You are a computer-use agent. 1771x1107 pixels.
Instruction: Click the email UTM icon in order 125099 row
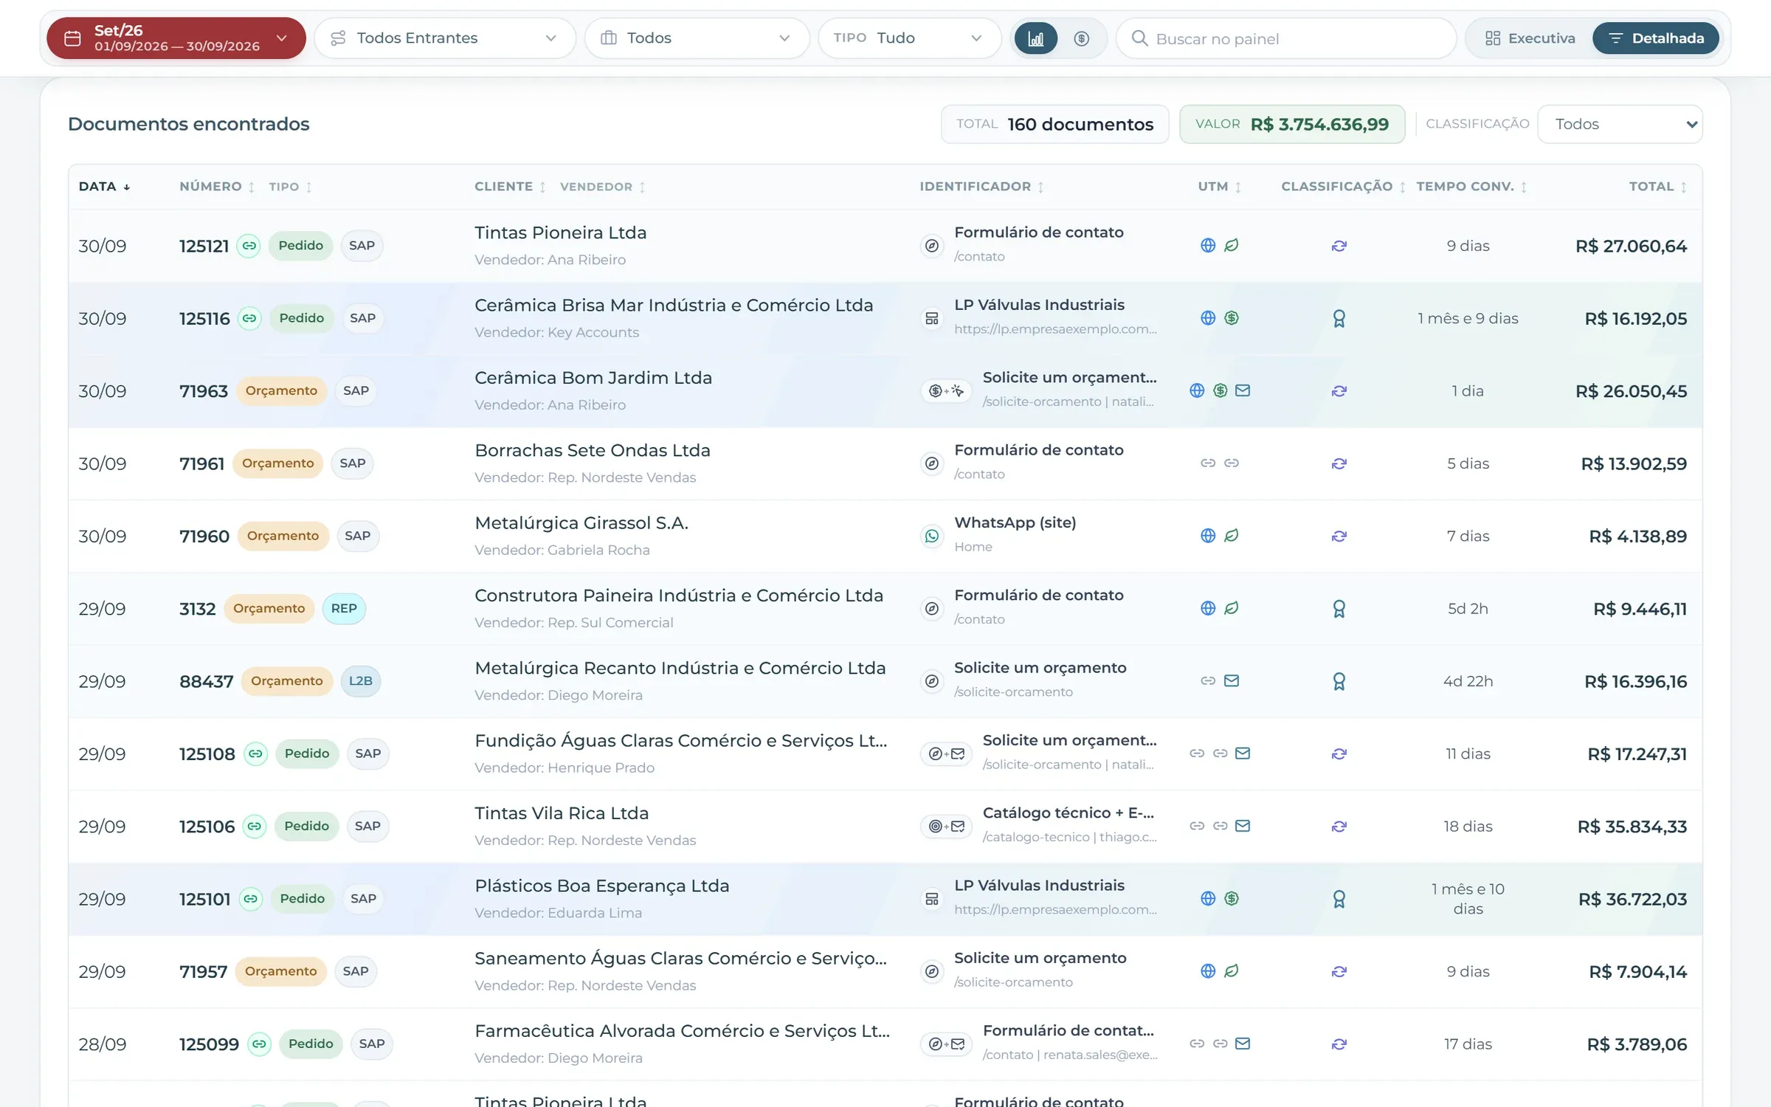[1243, 1044]
